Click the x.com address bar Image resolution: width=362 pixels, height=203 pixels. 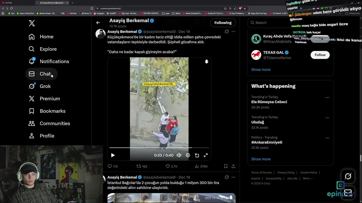[x=158, y=8]
